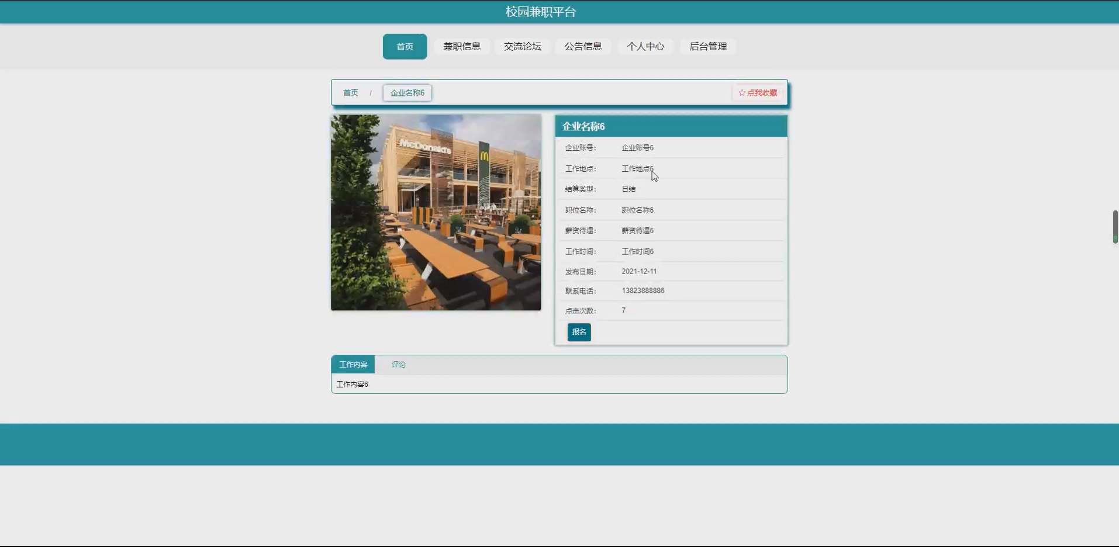
Task: Click the 薪资待遇 field label
Action: pos(580,231)
